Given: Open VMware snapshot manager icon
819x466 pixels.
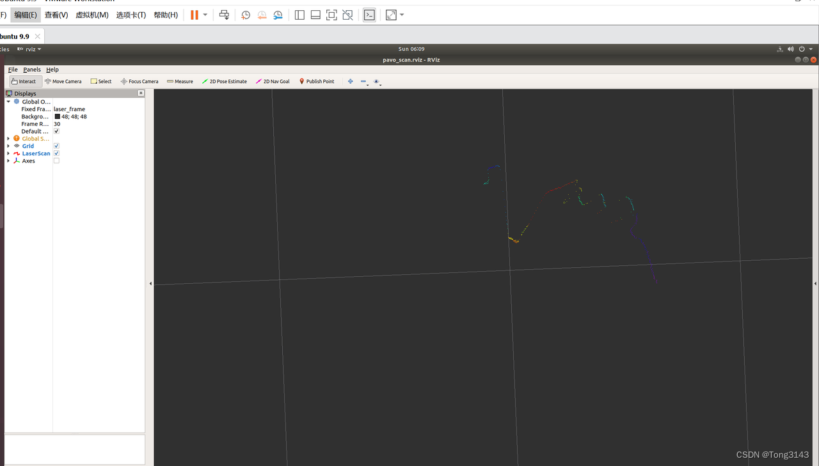Looking at the screenshot, I should [x=278, y=15].
